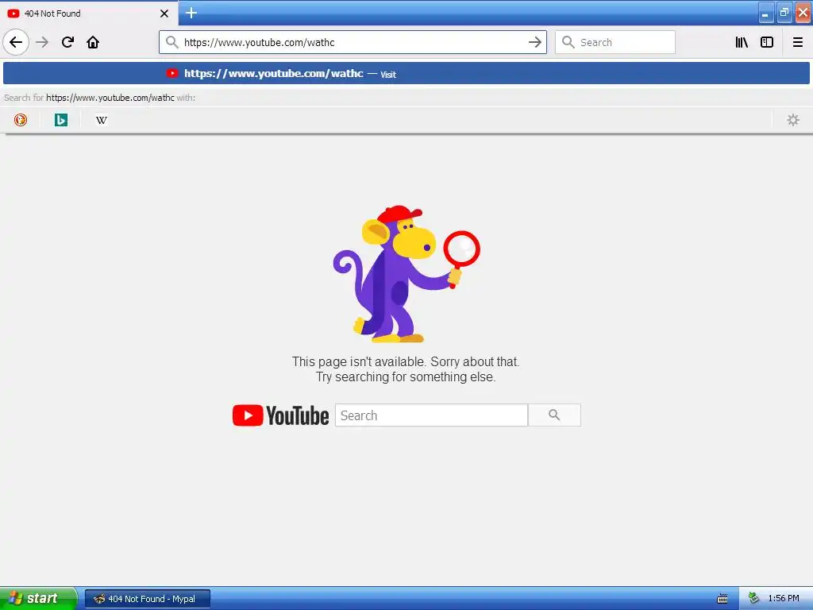
Task: Open the Windows start menu
Action: 38,598
